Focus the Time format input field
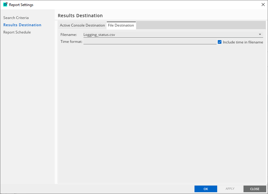This screenshot has height=194, width=268. pyautogui.click(x=150, y=42)
